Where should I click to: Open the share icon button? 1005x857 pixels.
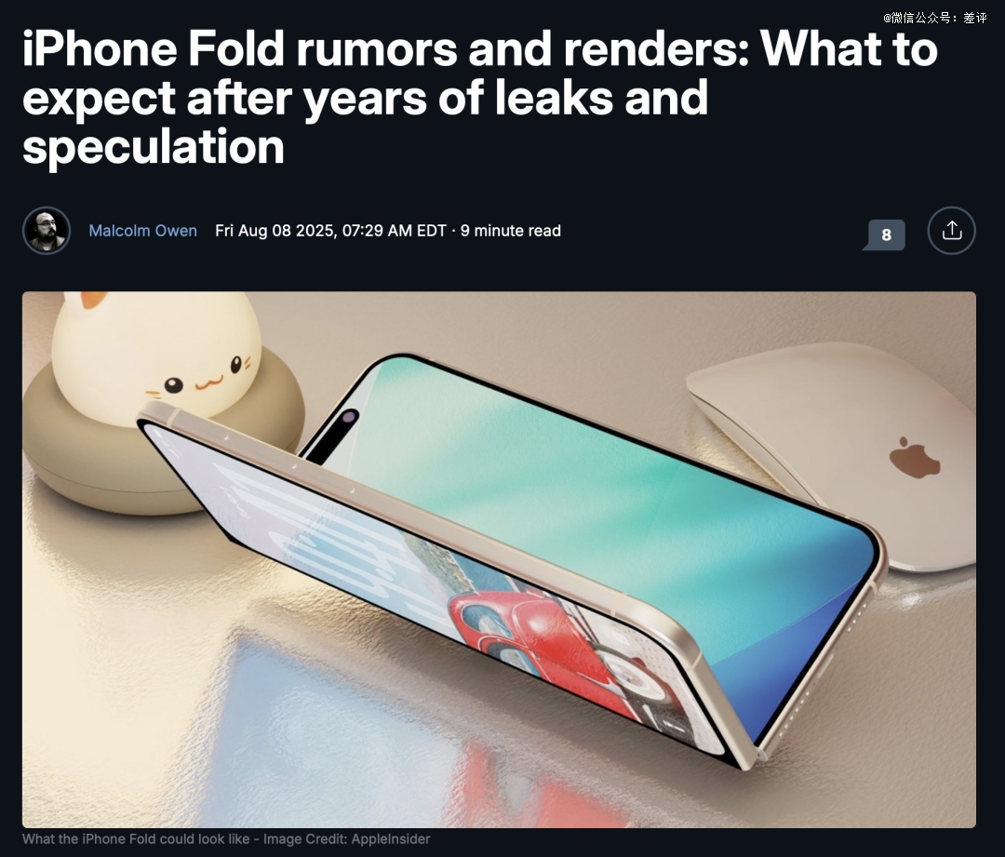tap(951, 231)
